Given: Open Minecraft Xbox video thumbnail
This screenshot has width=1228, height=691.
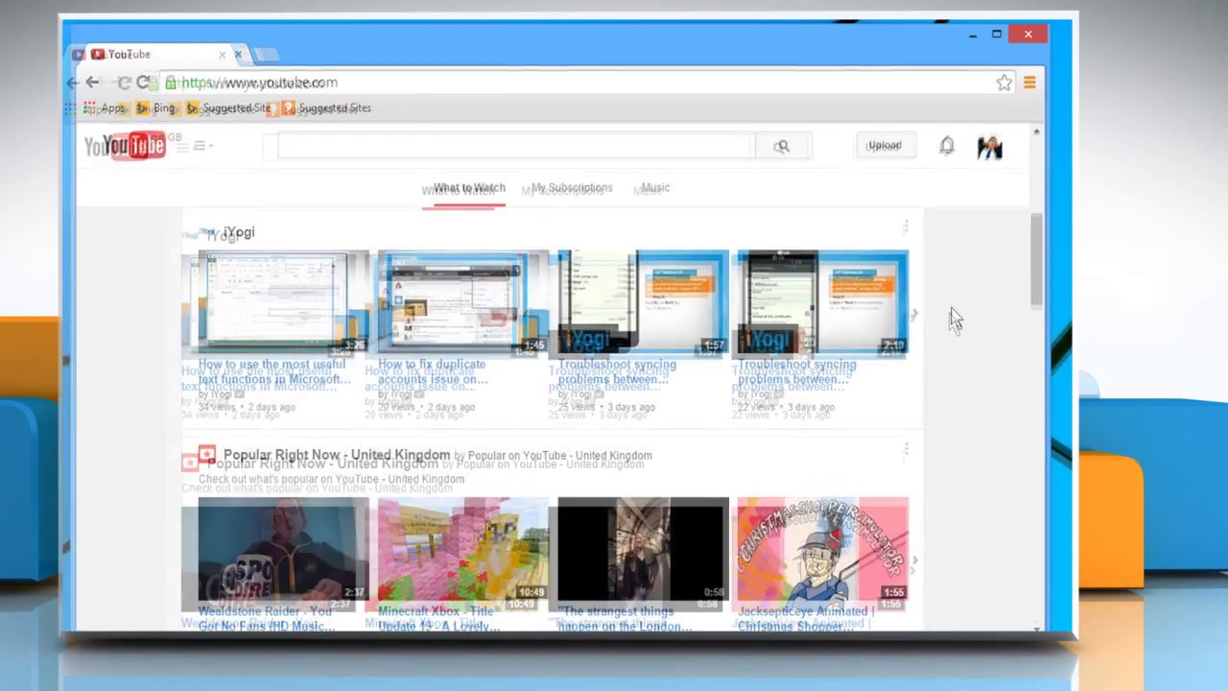Looking at the screenshot, I should click(463, 550).
